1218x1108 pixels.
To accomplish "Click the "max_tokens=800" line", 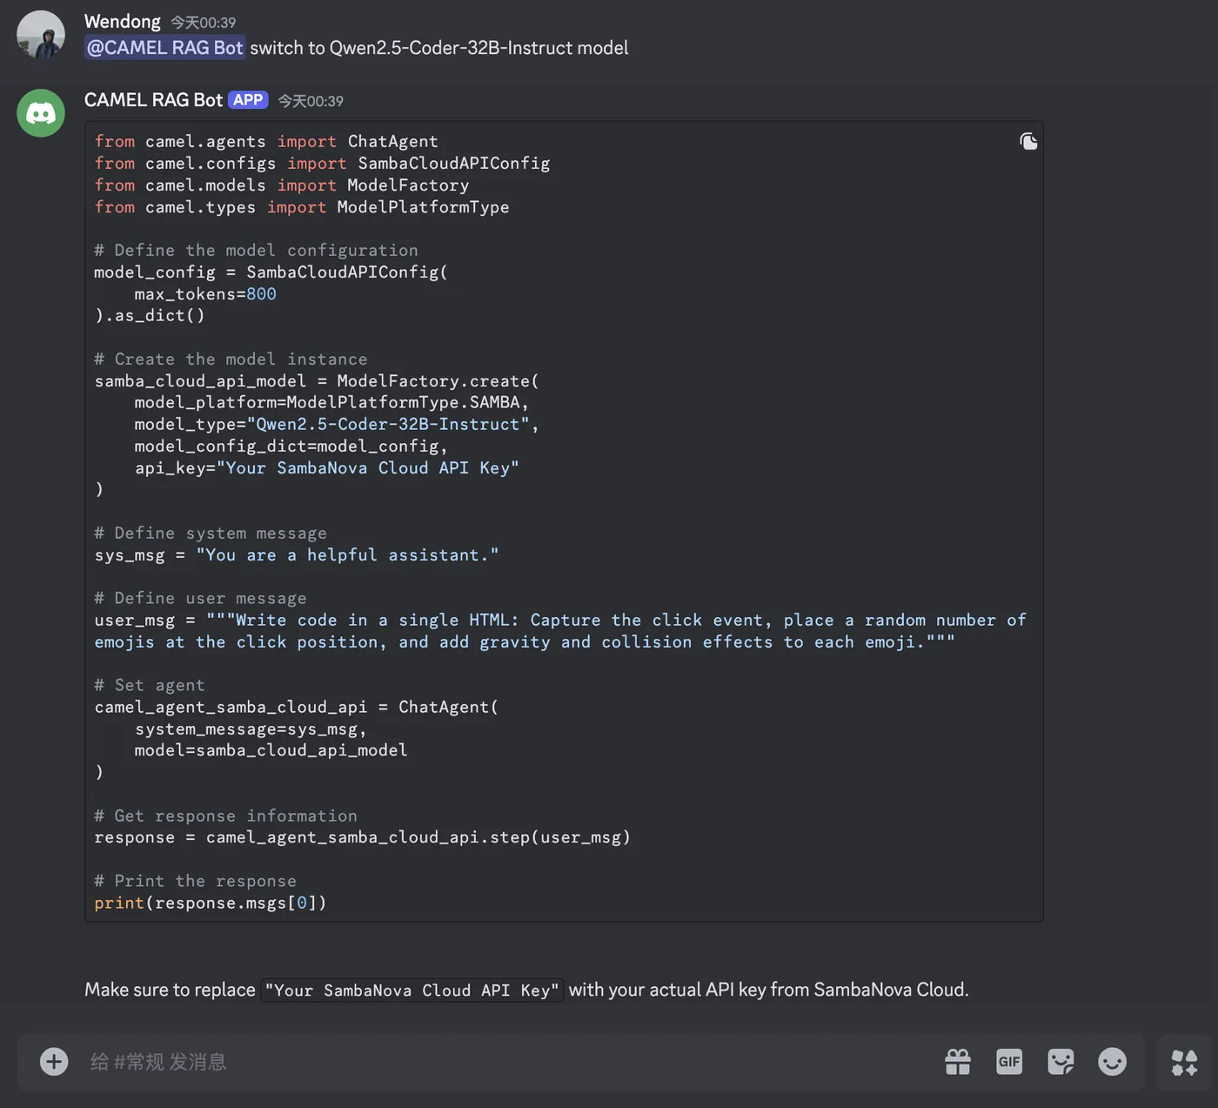I will (x=205, y=293).
